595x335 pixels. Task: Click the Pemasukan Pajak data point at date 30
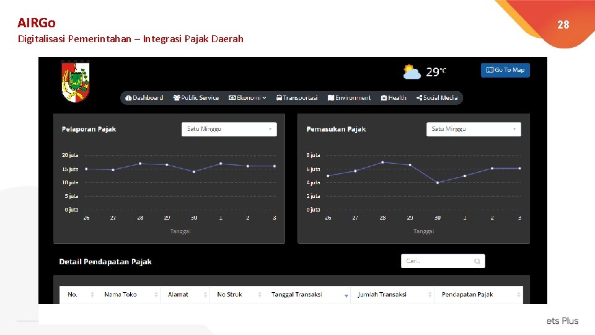(x=438, y=182)
